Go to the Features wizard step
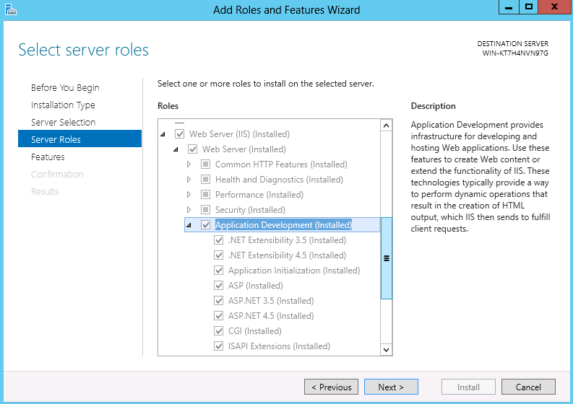 (x=48, y=157)
